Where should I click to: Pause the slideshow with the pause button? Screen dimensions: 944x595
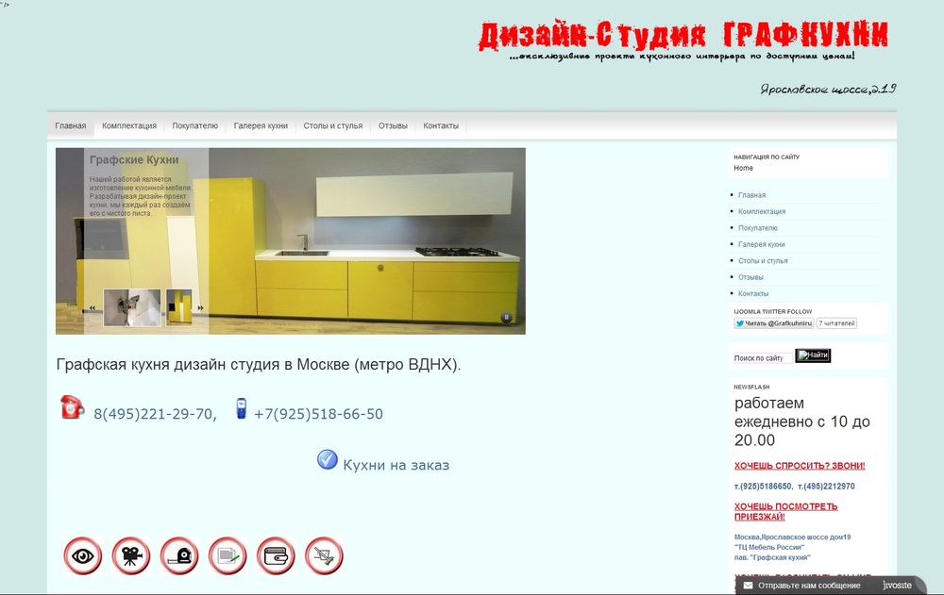[x=506, y=317]
